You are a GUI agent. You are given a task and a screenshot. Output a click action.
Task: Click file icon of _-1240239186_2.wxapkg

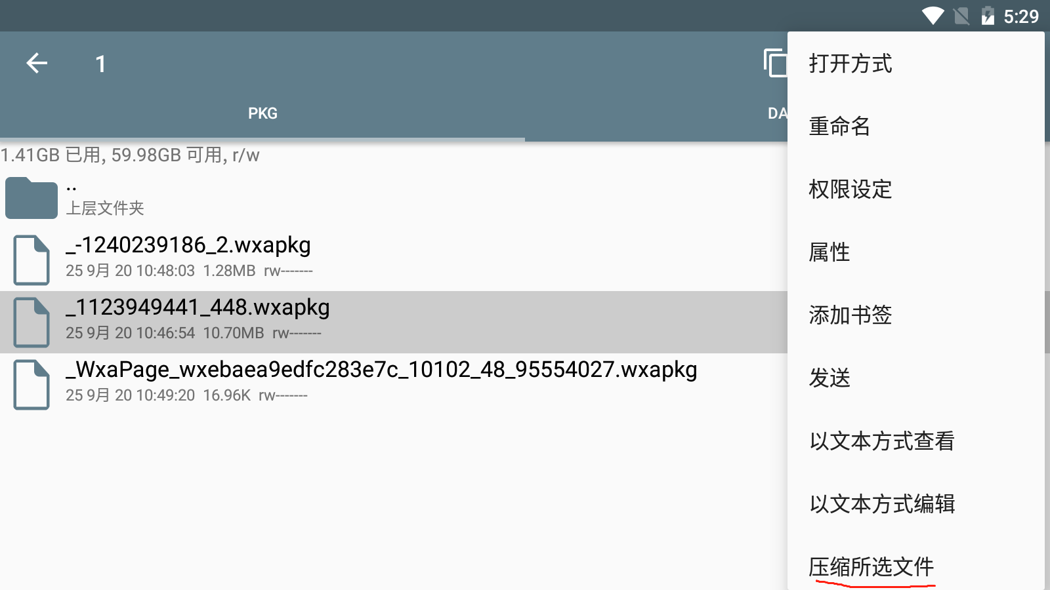31,260
